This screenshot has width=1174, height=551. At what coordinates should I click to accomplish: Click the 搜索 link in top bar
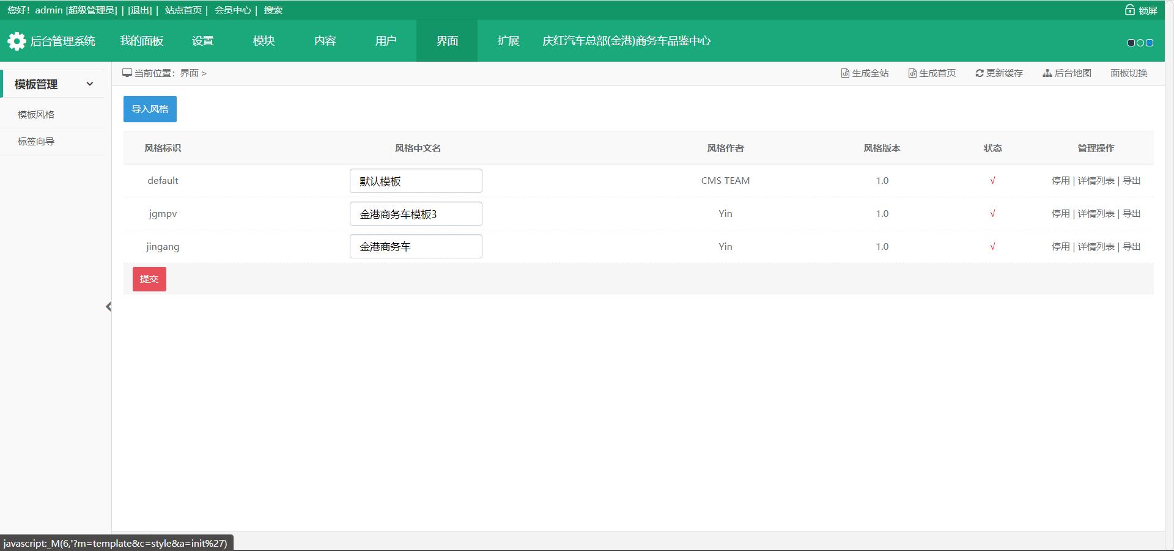point(273,10)
